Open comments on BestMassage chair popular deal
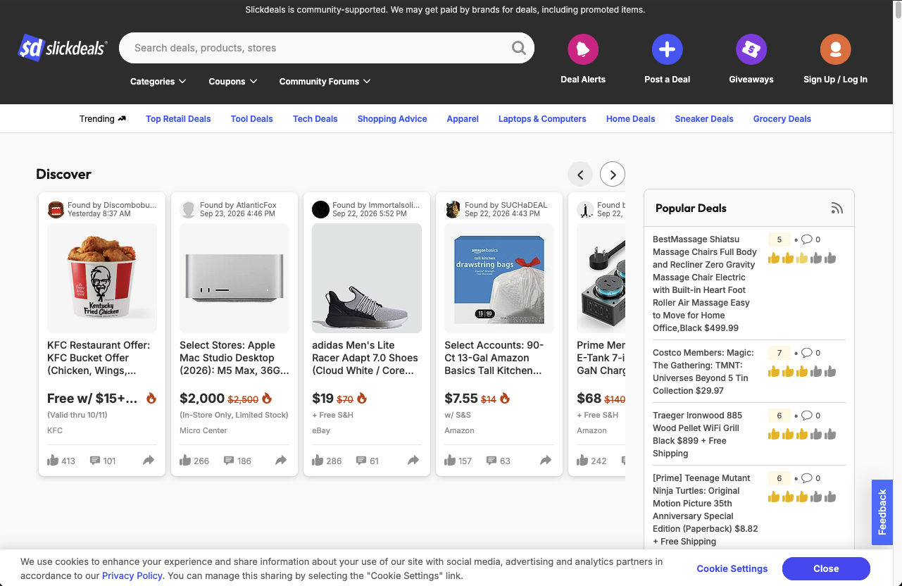Image resolution: width=902 pixels, height=586 pixels. [x=807, y=239]
